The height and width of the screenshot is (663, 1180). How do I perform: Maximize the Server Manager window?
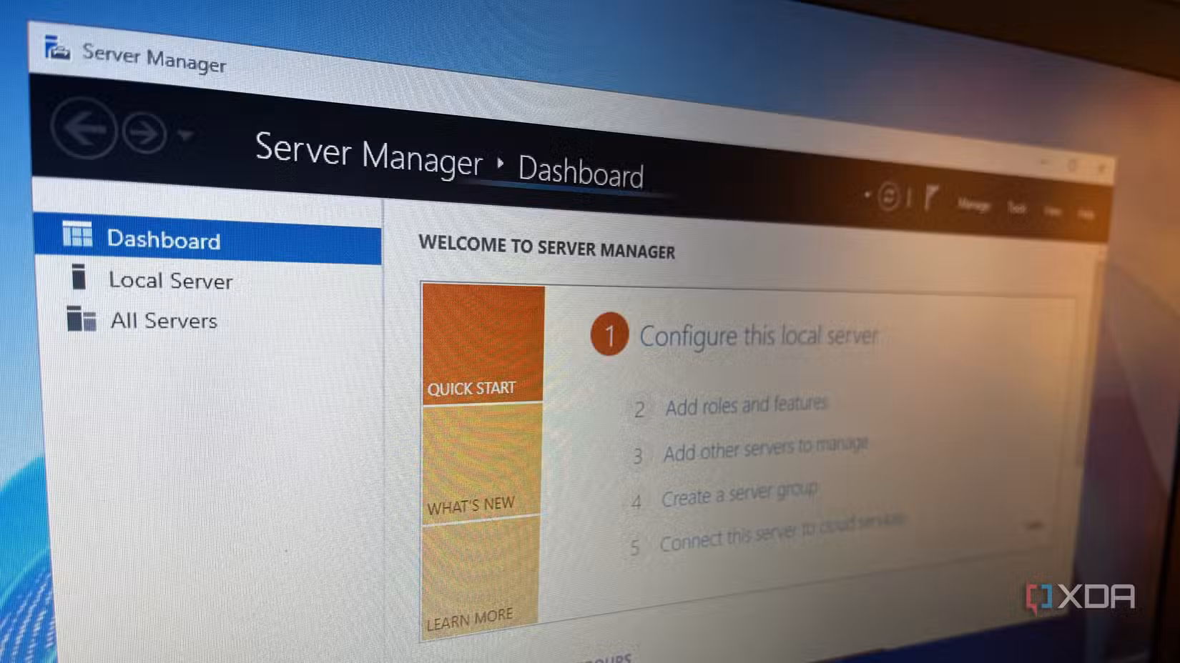click(1073, 166)
